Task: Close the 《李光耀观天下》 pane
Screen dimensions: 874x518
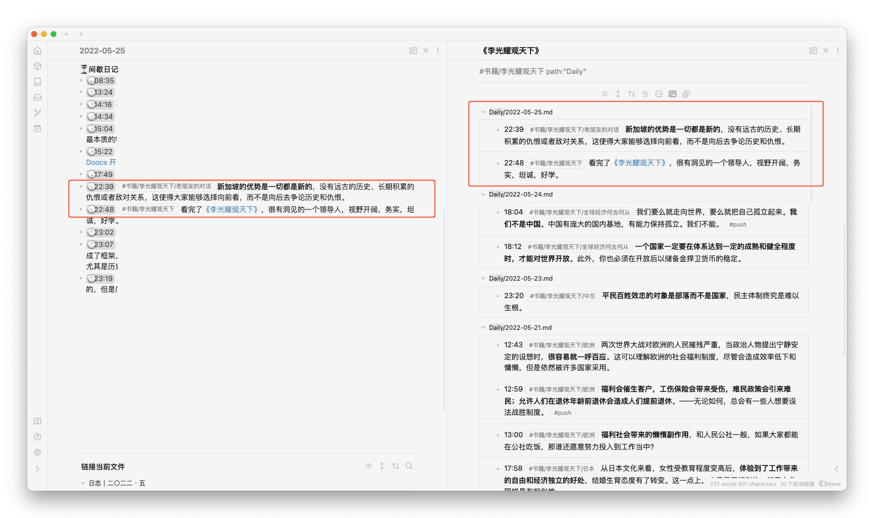Action: (x=826, y=51)
